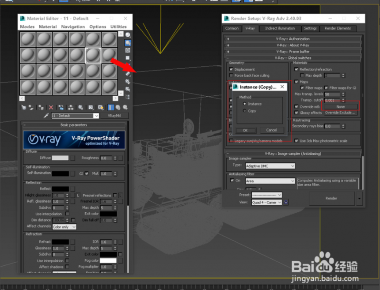Screen dimensions: 380x290
Task: Switch to the Settings tab
Action: 310,28
